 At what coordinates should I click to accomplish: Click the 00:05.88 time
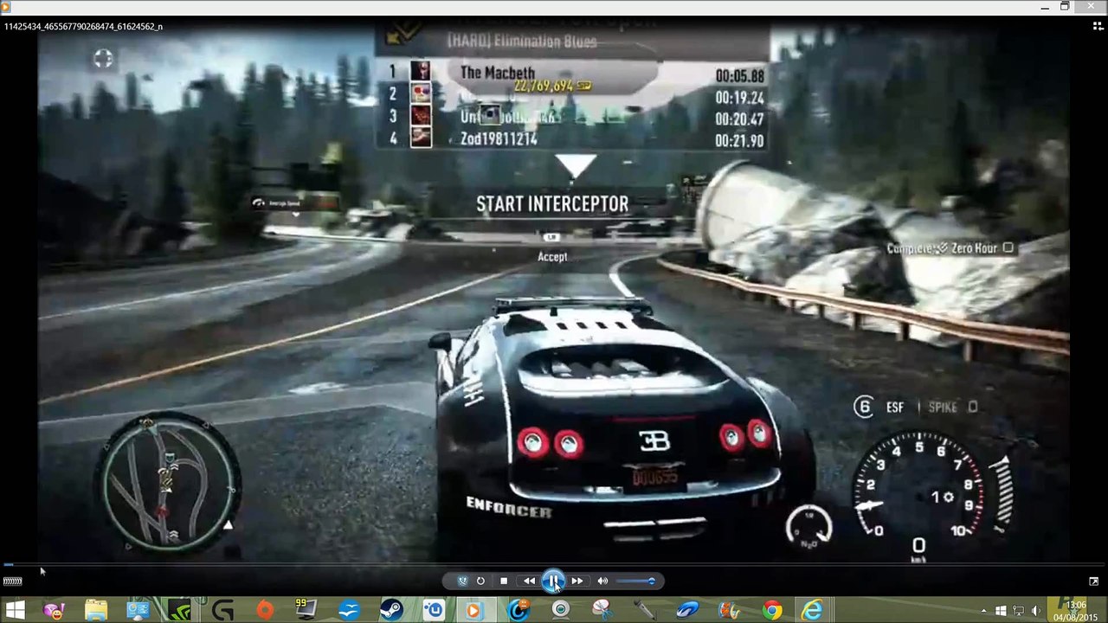[x=739, y=76]
